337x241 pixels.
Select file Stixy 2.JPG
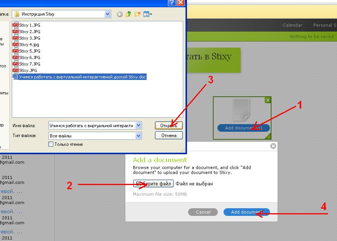(x=26, y=32)
